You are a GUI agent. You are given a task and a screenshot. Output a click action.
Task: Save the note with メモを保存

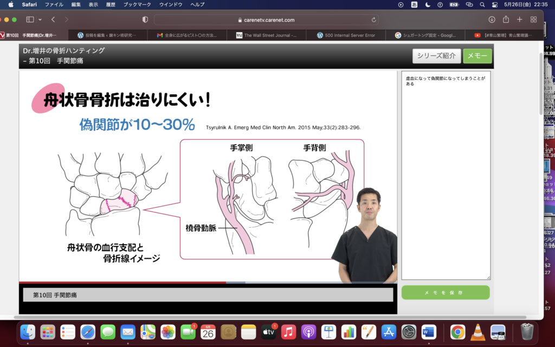point(445,293)
